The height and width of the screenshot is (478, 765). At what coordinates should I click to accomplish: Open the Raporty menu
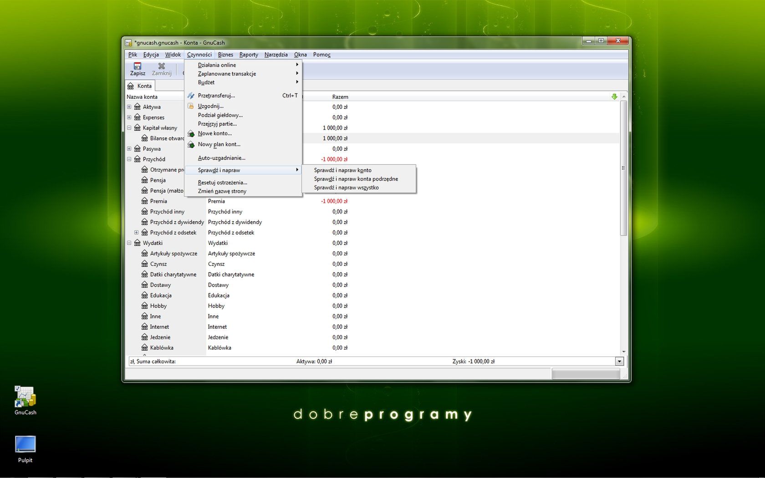(249, 55)
